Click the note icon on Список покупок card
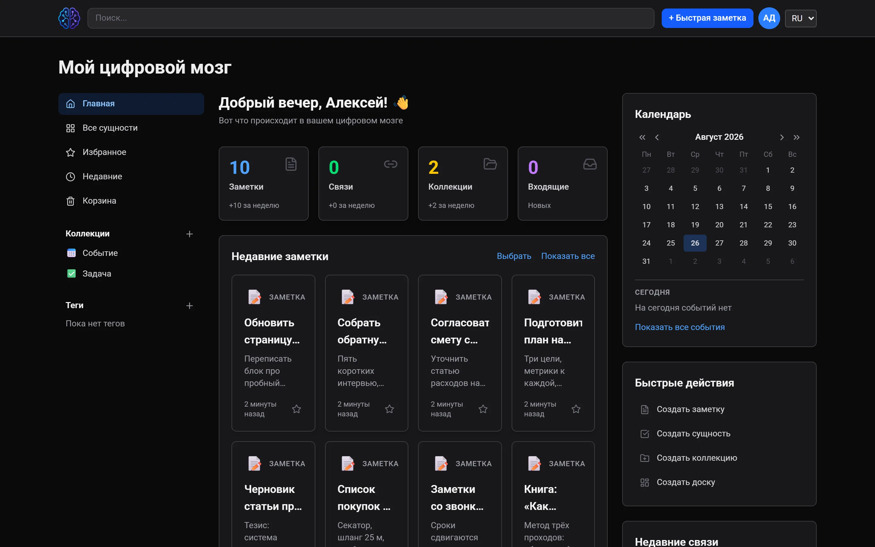Image resolution: width=875 pixels, height=547 pixels. tap(348, 463)
